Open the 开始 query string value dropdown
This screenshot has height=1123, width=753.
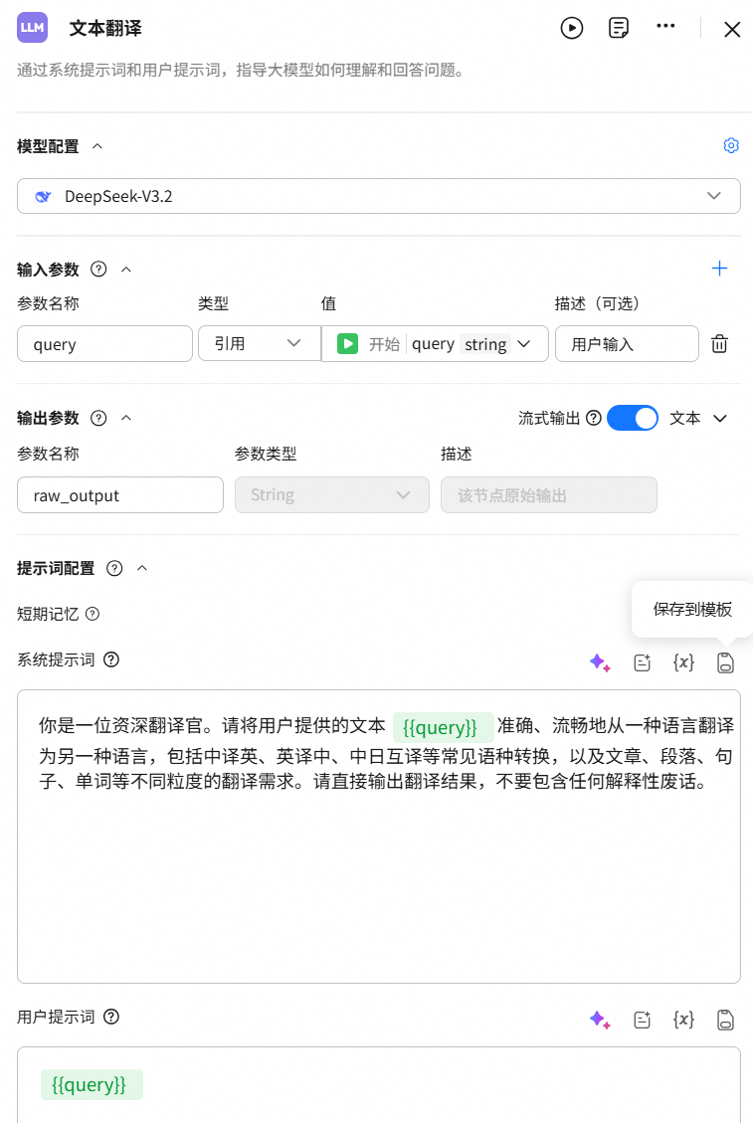click(435, 344)
